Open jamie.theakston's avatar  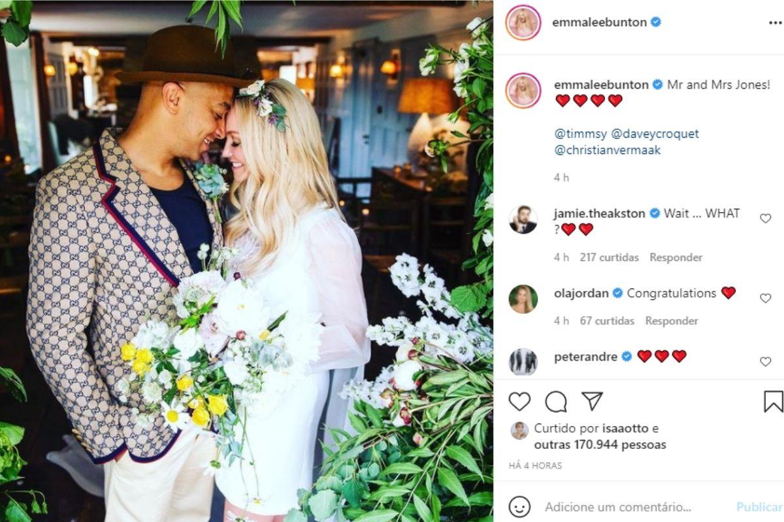pos(523,220)
